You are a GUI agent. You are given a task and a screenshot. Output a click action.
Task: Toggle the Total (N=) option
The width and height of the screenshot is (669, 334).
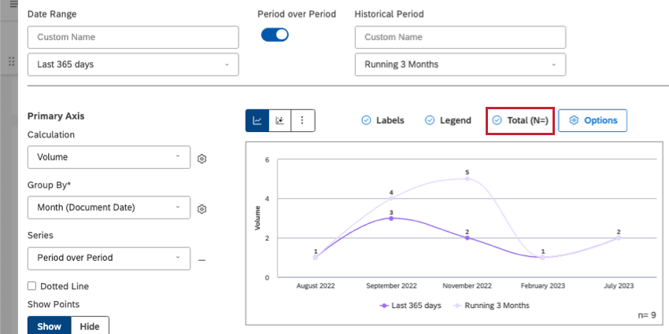click(520, 120)
